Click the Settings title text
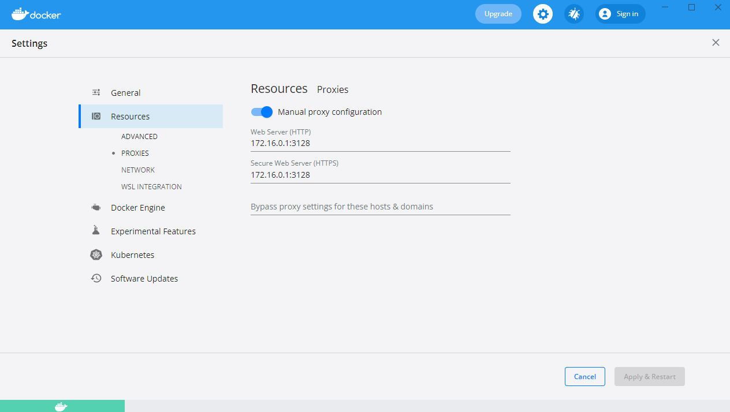This screenshot has width=730, height=412. [29, 43]
